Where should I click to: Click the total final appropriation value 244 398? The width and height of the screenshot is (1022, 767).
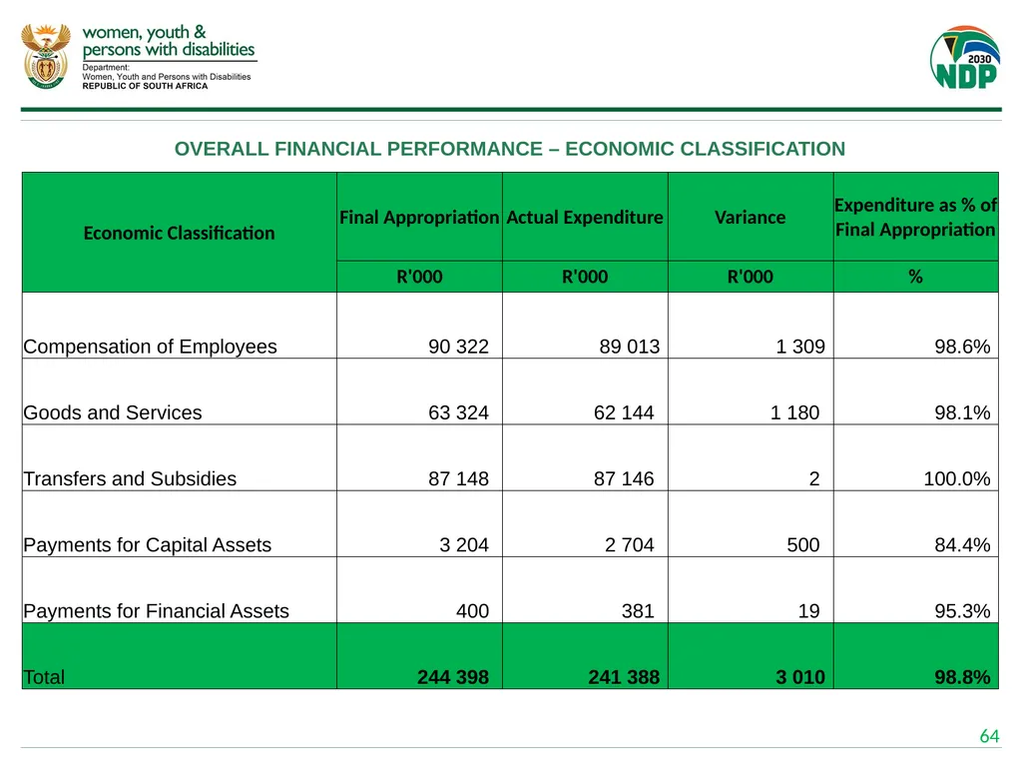pos(453,677)
